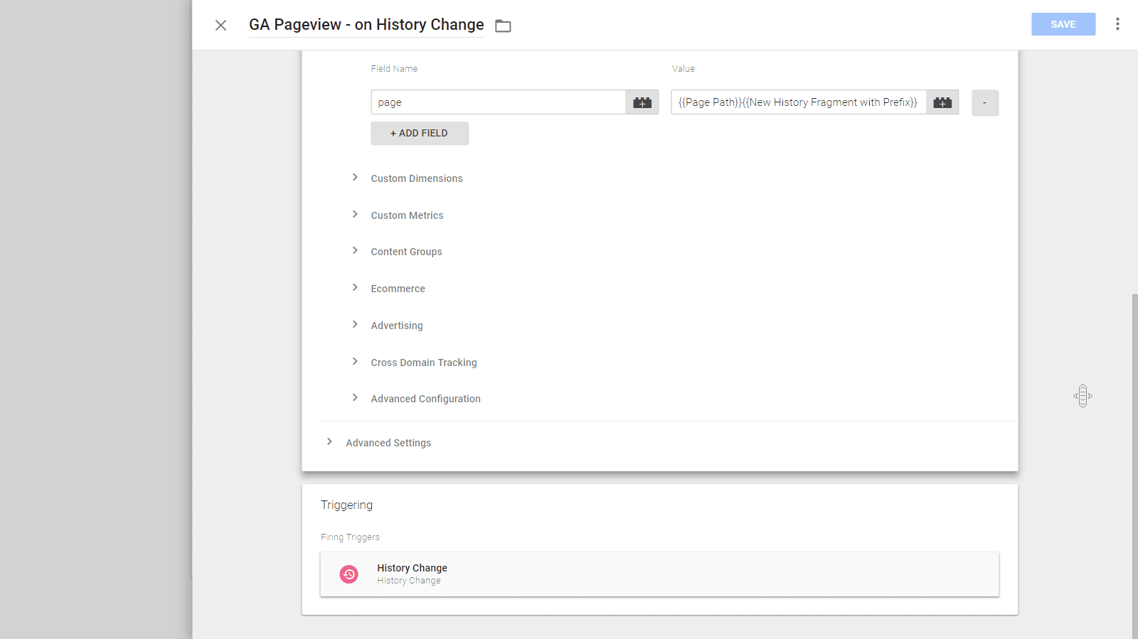This screenshot has width=1138, height=639.
Task: Click the Field Name input containing page
Action: 498,102
